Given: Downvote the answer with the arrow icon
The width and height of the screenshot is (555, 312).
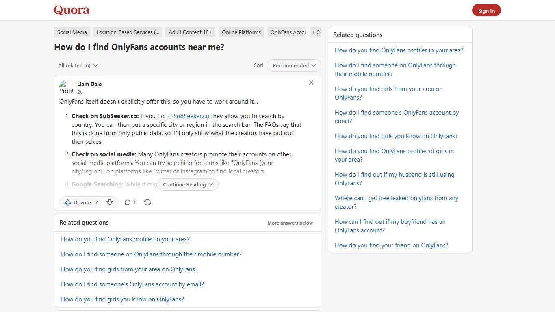Looking at the screenshot, I should pos(110,202).
